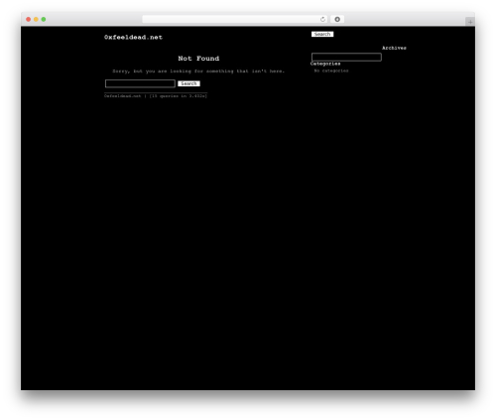
Task: Click the "Not Found" heading
Action: click(x=198, y=59)
